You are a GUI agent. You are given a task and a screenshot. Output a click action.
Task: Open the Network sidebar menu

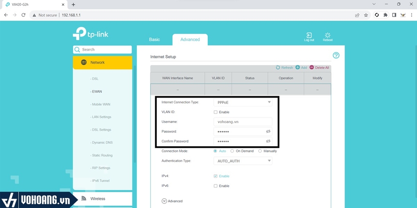(x=102, y=63)
